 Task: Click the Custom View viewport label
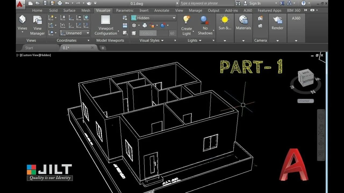[x=30, y=55]
